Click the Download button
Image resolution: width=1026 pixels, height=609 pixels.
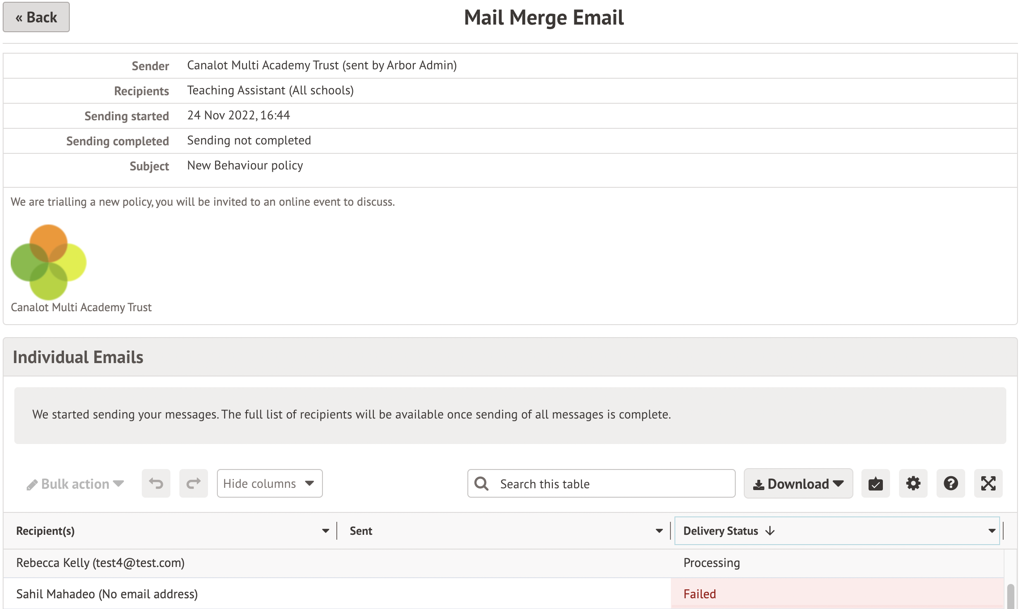coord(798,483)
